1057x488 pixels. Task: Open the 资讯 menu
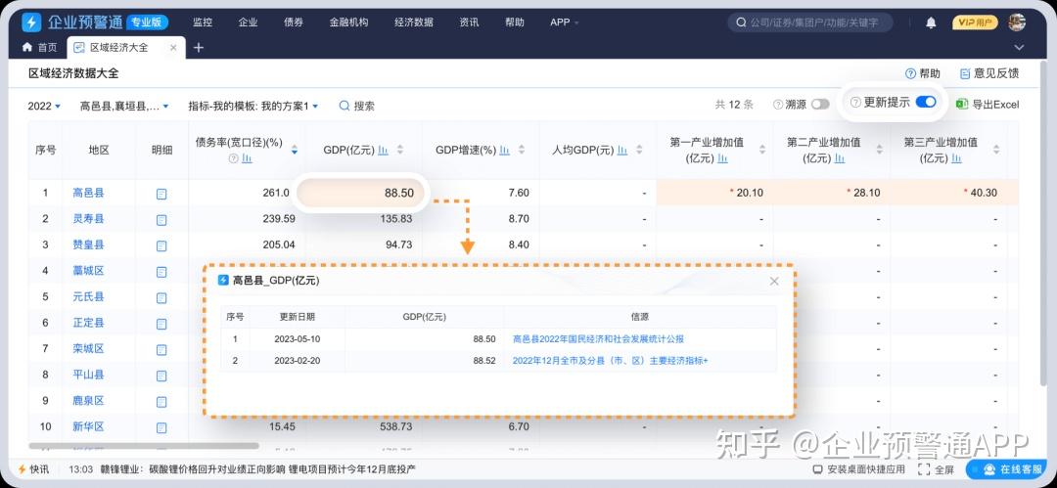point(469,22)
